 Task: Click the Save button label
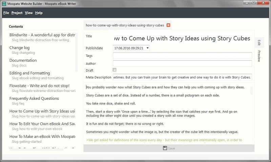click(x=171, y=148)
